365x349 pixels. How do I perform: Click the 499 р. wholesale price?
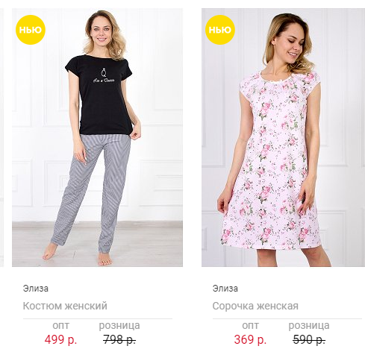coord(60,339)
